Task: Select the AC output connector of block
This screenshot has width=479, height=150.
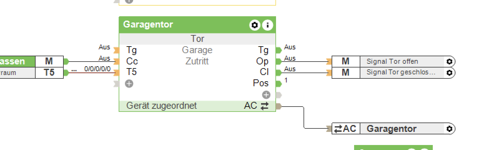Action: [279, 107]
